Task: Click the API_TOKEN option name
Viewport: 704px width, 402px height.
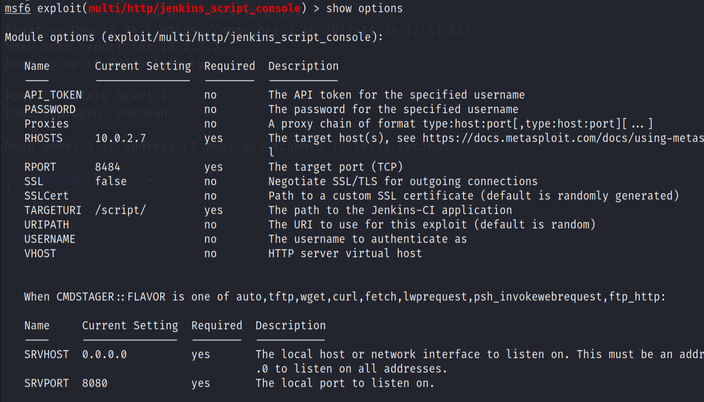Action: [x=53, y=95]
